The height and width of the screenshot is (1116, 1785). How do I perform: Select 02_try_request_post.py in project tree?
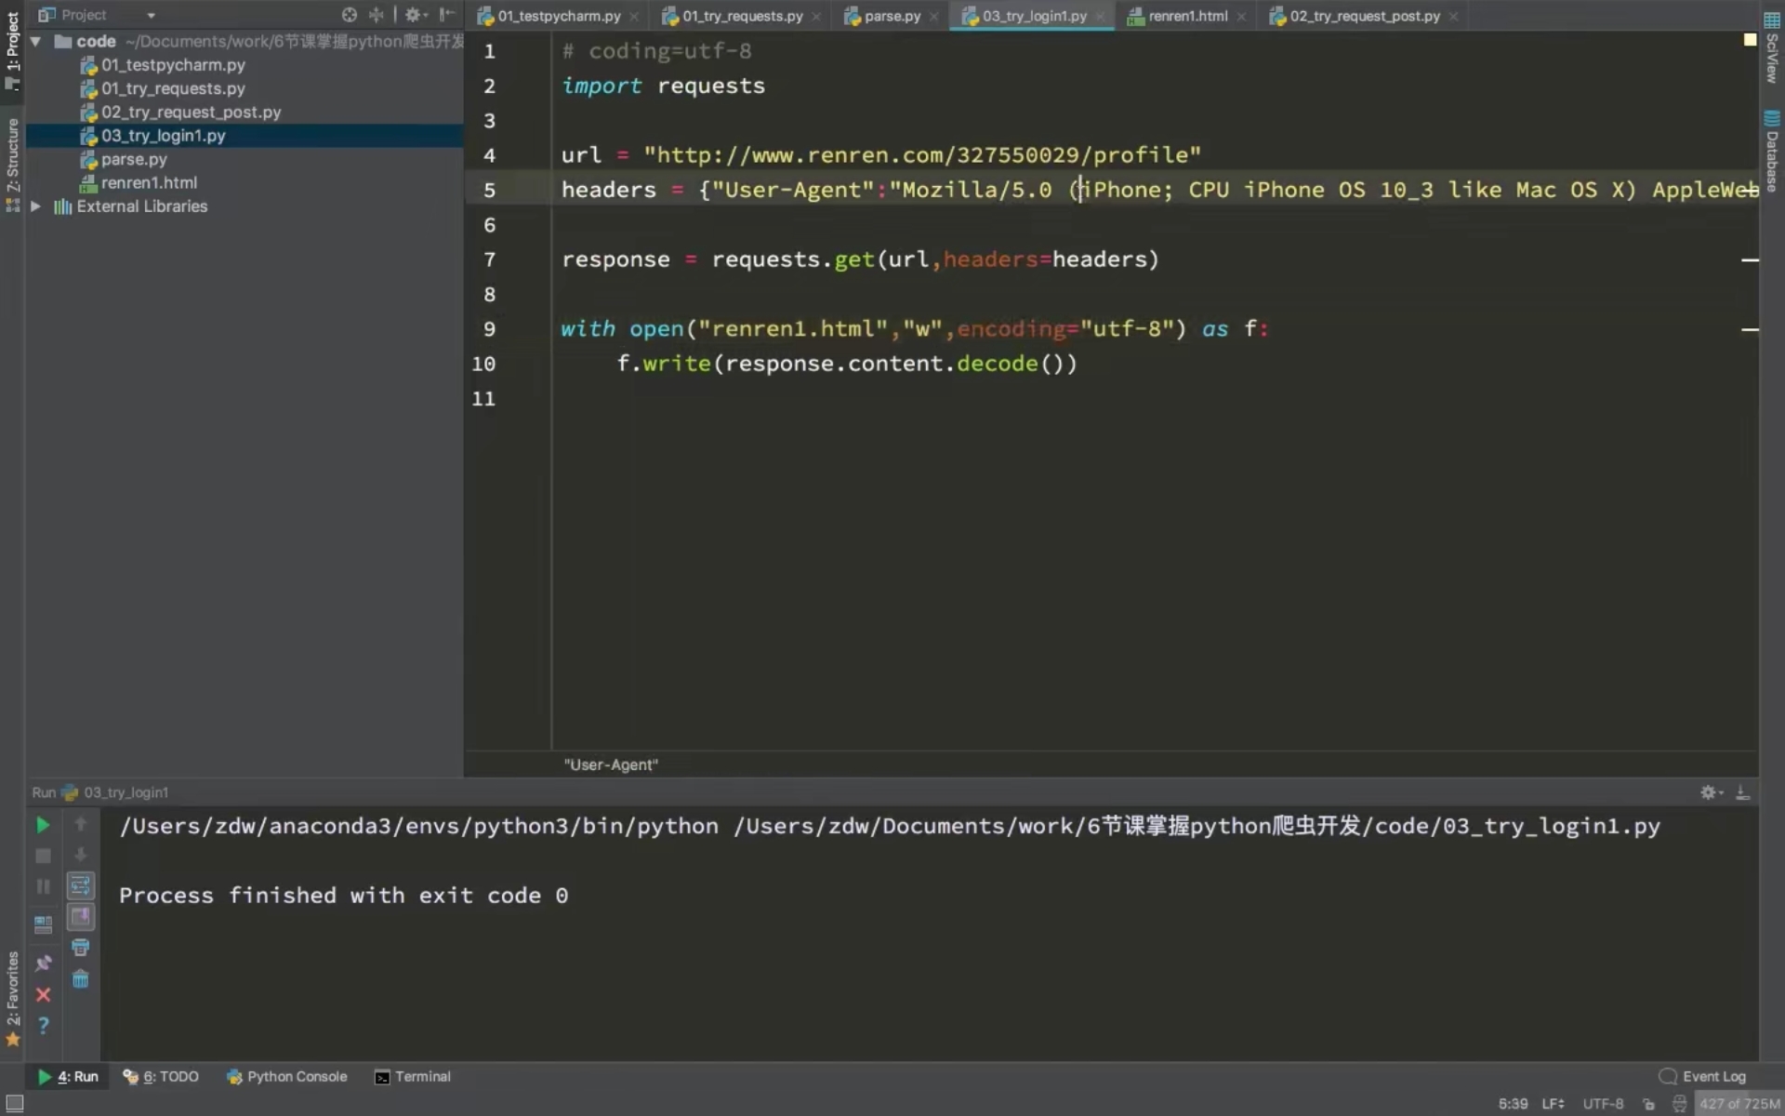coord(191,112)
